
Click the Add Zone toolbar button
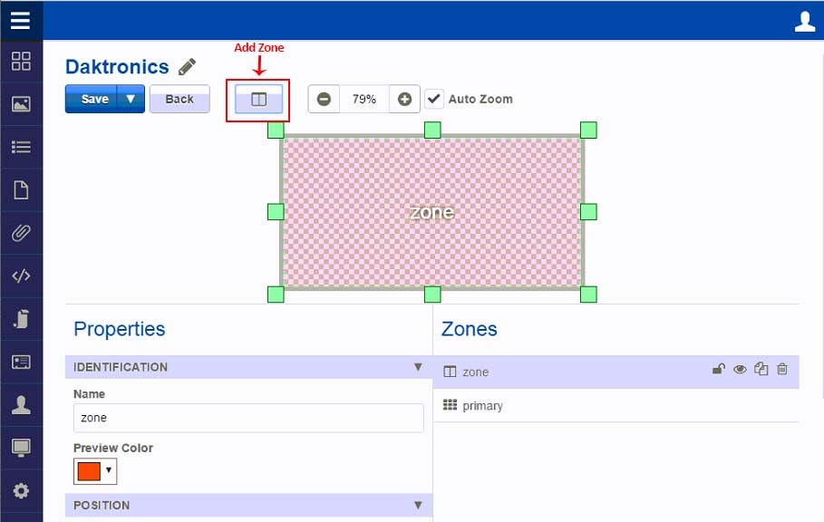click(x=258, y=100)
